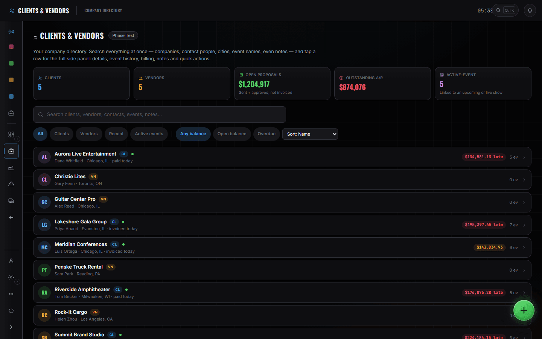
Task: Click the green plus add button
Action: coord(524,310)
